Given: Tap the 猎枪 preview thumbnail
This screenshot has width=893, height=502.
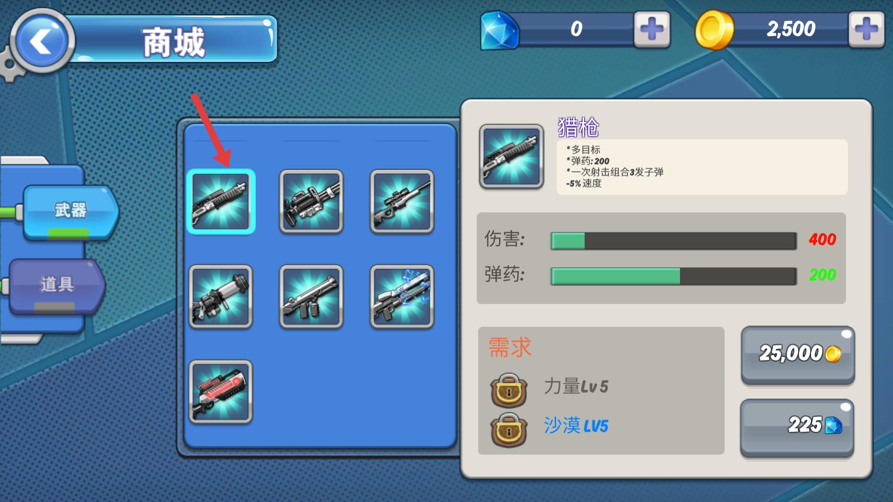Looking at the screenshot, I should tap(512, 156).
